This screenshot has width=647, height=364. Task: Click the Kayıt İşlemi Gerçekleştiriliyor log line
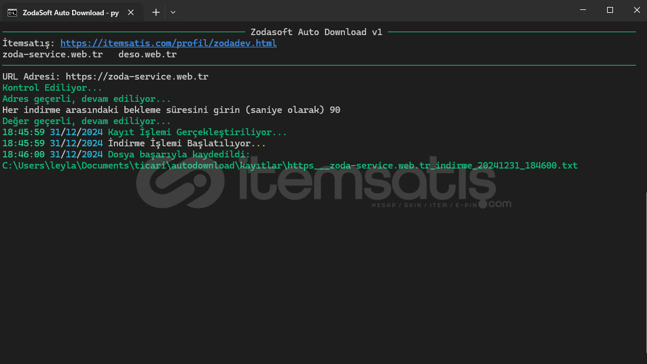pos(144,132)
